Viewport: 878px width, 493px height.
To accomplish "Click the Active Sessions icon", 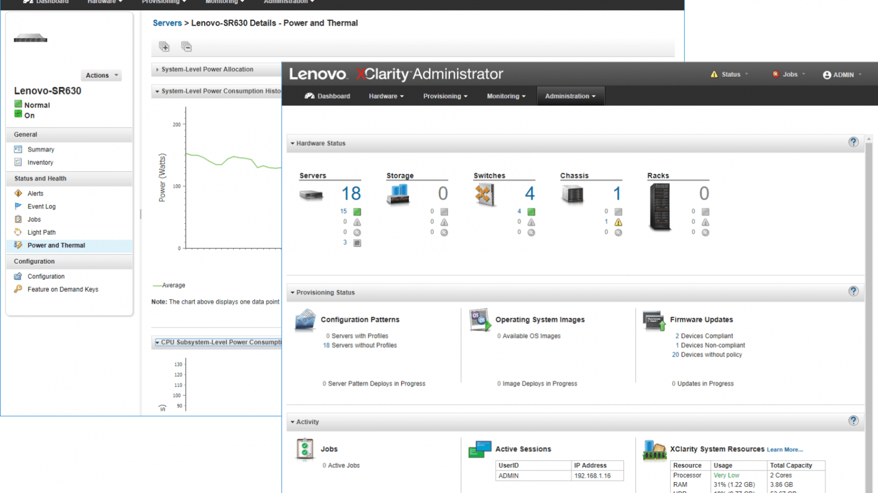I will (480, 450).
